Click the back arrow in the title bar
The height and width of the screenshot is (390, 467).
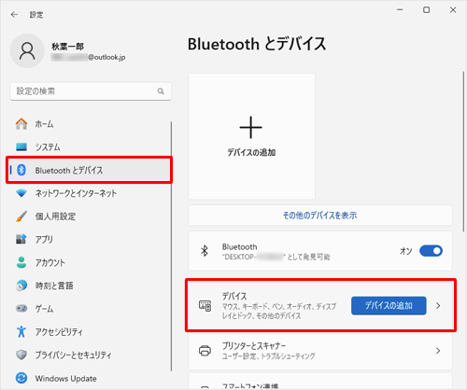click(14, 15)
